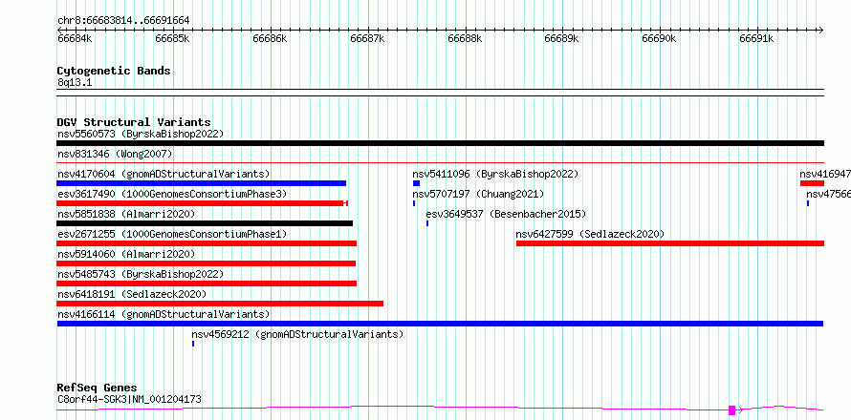Click the nsv5560573 black variant bar
The height and width of the screenshot is (420, 851).
point(440,143)
